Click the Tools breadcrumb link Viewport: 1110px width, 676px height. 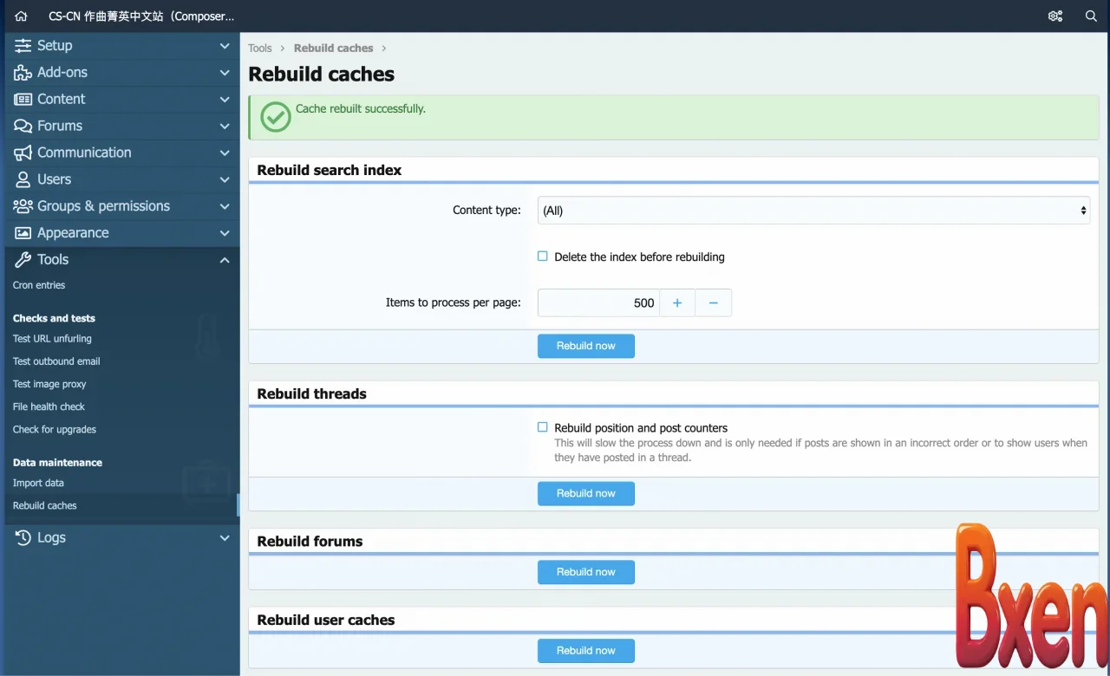259,49
